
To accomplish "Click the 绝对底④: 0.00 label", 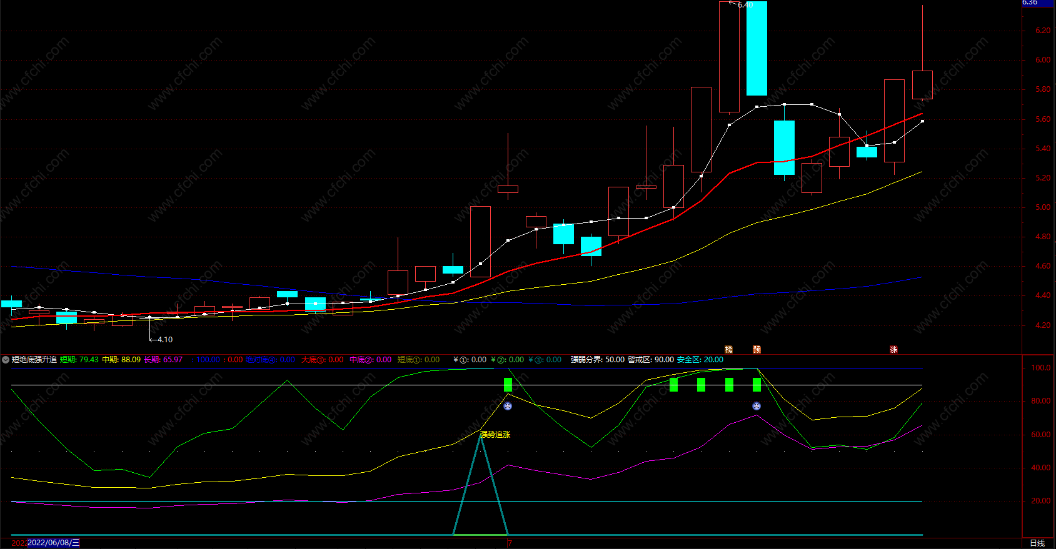I will 270,360.
